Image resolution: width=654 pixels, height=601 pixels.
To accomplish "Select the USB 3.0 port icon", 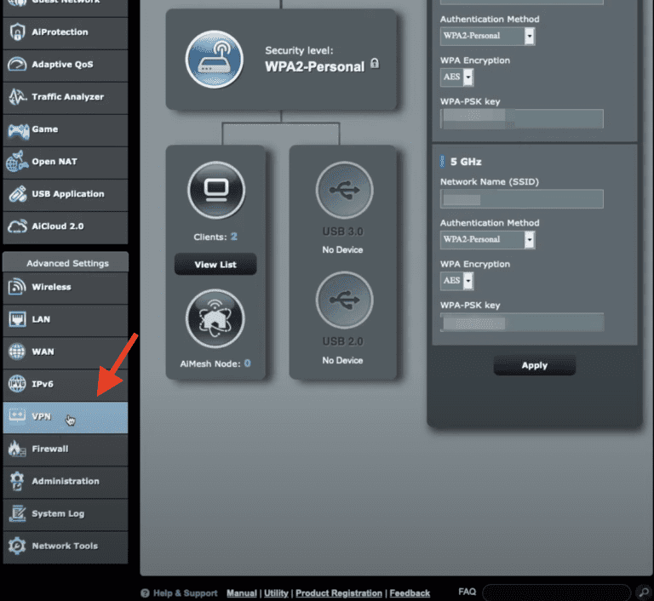I will 343,191.
